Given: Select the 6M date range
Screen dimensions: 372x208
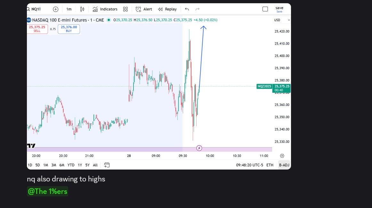Looking at the screenshot, I should [x=62, y=165].
